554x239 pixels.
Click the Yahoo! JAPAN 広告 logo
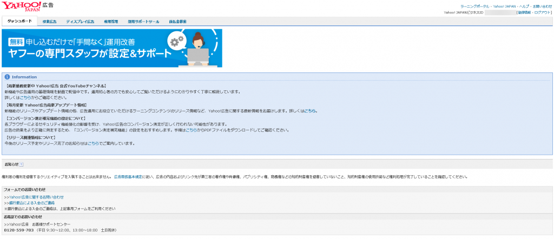pyautogui.click(x=28, y=6)
